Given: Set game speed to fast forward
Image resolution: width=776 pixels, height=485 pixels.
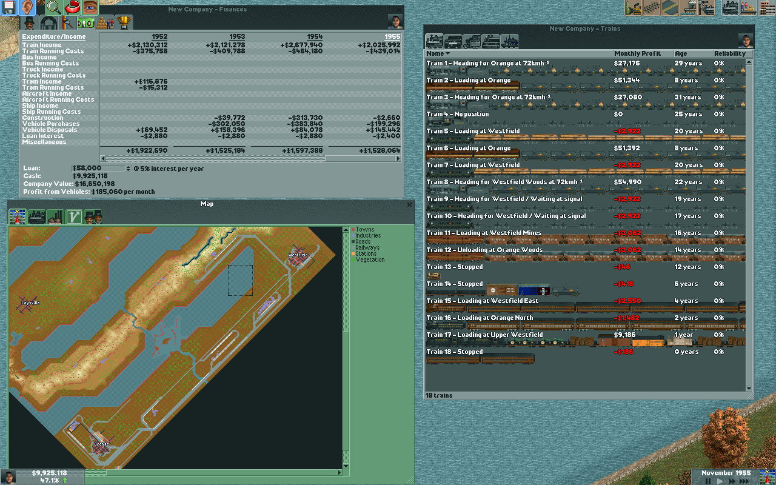Looking at the screenshot, I should coord(733,481).
